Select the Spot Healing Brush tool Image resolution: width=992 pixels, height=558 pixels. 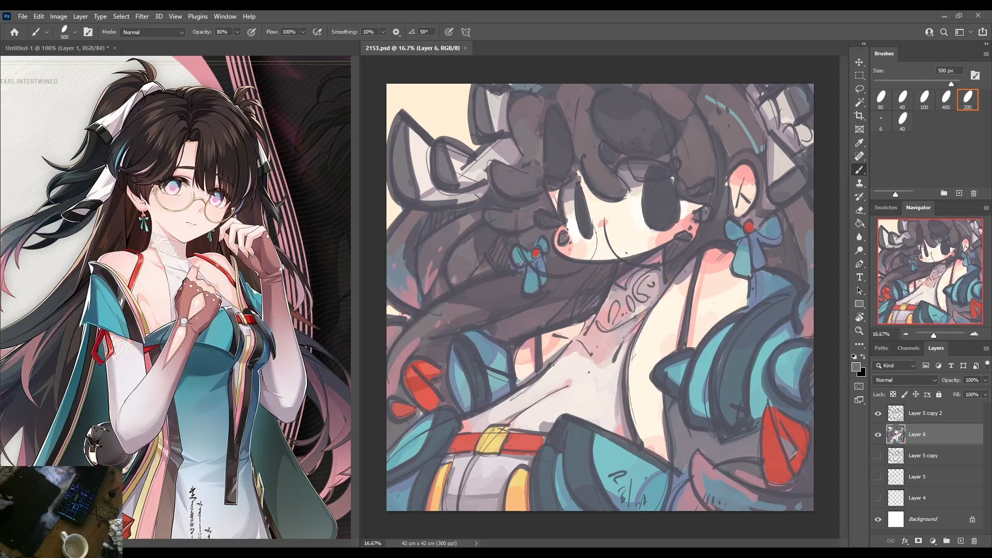click(x=859, y=156)
